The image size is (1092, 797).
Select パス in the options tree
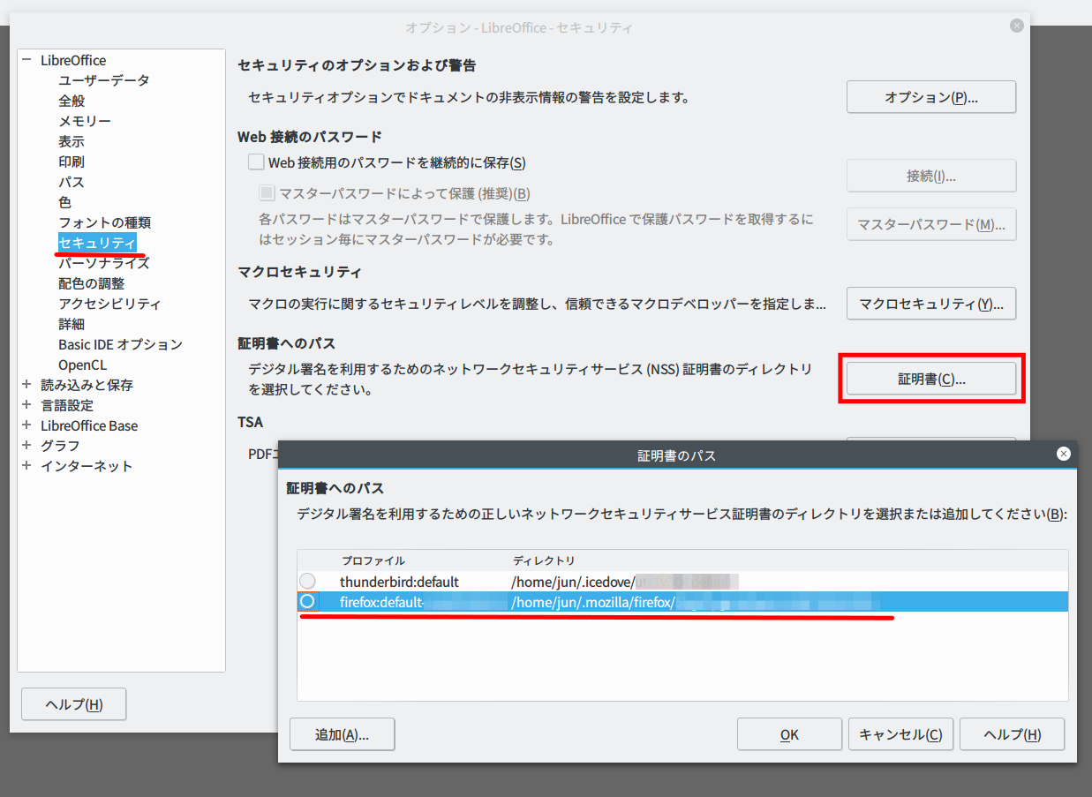point(72,182)
